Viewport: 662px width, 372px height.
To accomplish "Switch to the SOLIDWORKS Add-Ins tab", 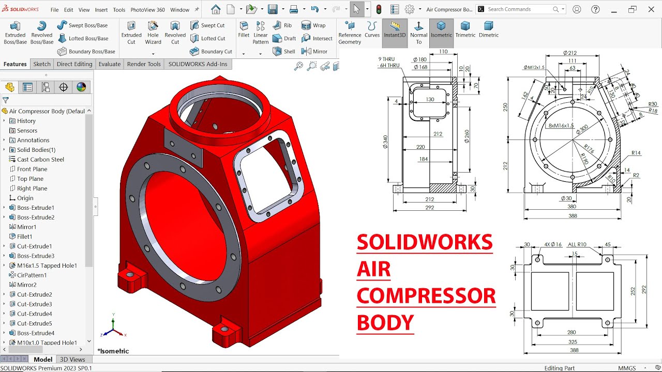I will tap(198, 64).
